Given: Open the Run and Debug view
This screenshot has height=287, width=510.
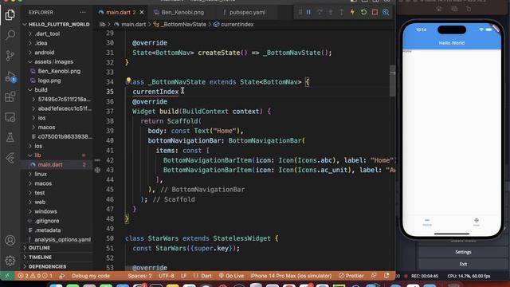Looking at the screenshot, I should (x=10, y=77).
